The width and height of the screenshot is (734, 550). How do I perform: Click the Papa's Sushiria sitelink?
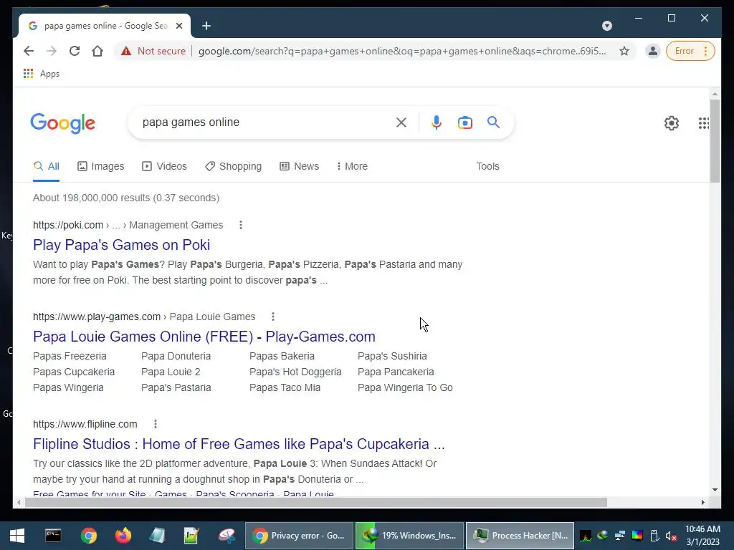(x=392, y=356)
